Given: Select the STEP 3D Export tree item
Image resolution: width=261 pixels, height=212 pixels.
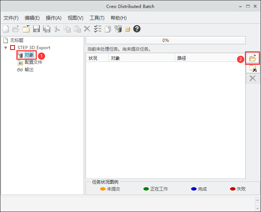Looking at the screenshot, I should coord(34,48).
